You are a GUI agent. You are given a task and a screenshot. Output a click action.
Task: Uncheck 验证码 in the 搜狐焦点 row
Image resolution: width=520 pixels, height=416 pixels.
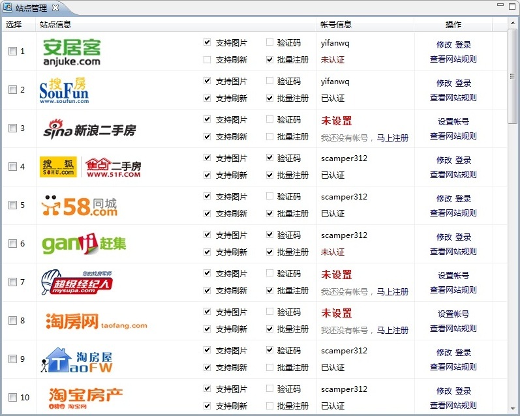[269, 157]
